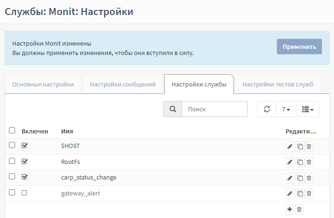Viewport: 334px width, 218px height.
Task: Focus the Поиск search field
Action: click(215, 109)
